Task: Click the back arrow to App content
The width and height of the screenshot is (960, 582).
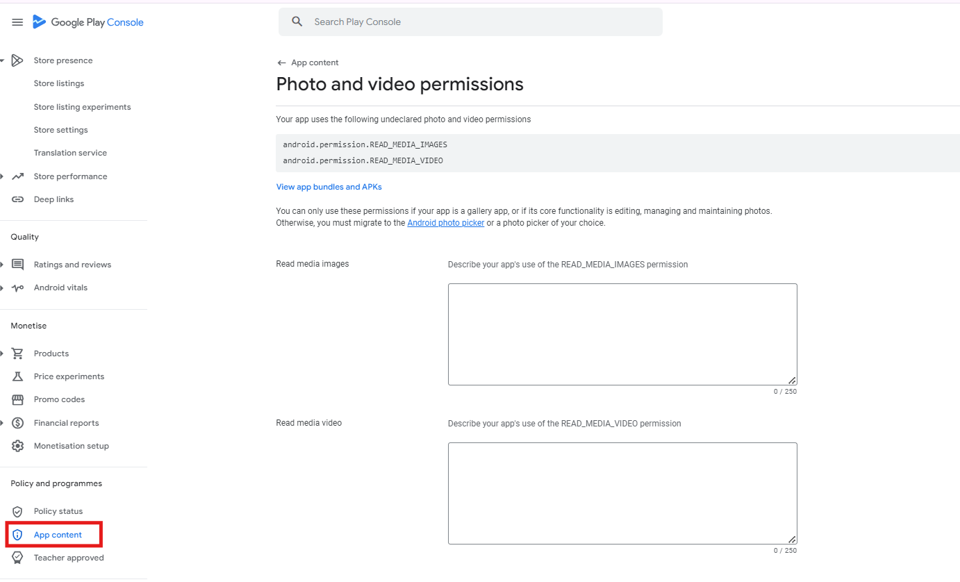Action: (x=281, y=62)
